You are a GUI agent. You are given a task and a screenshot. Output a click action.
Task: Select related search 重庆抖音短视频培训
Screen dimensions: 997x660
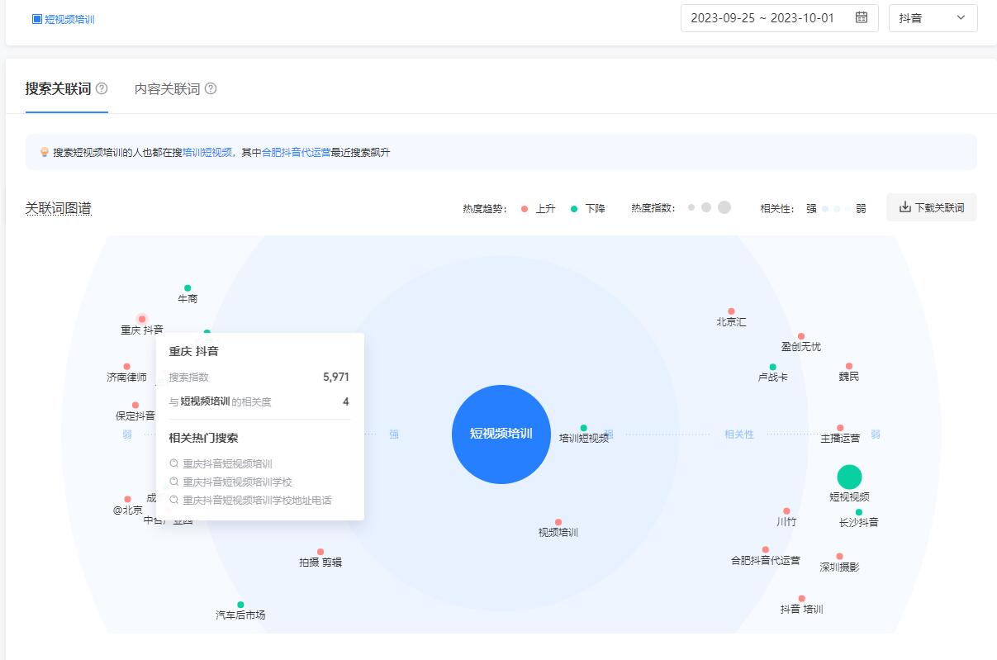(x=228, y=463)
